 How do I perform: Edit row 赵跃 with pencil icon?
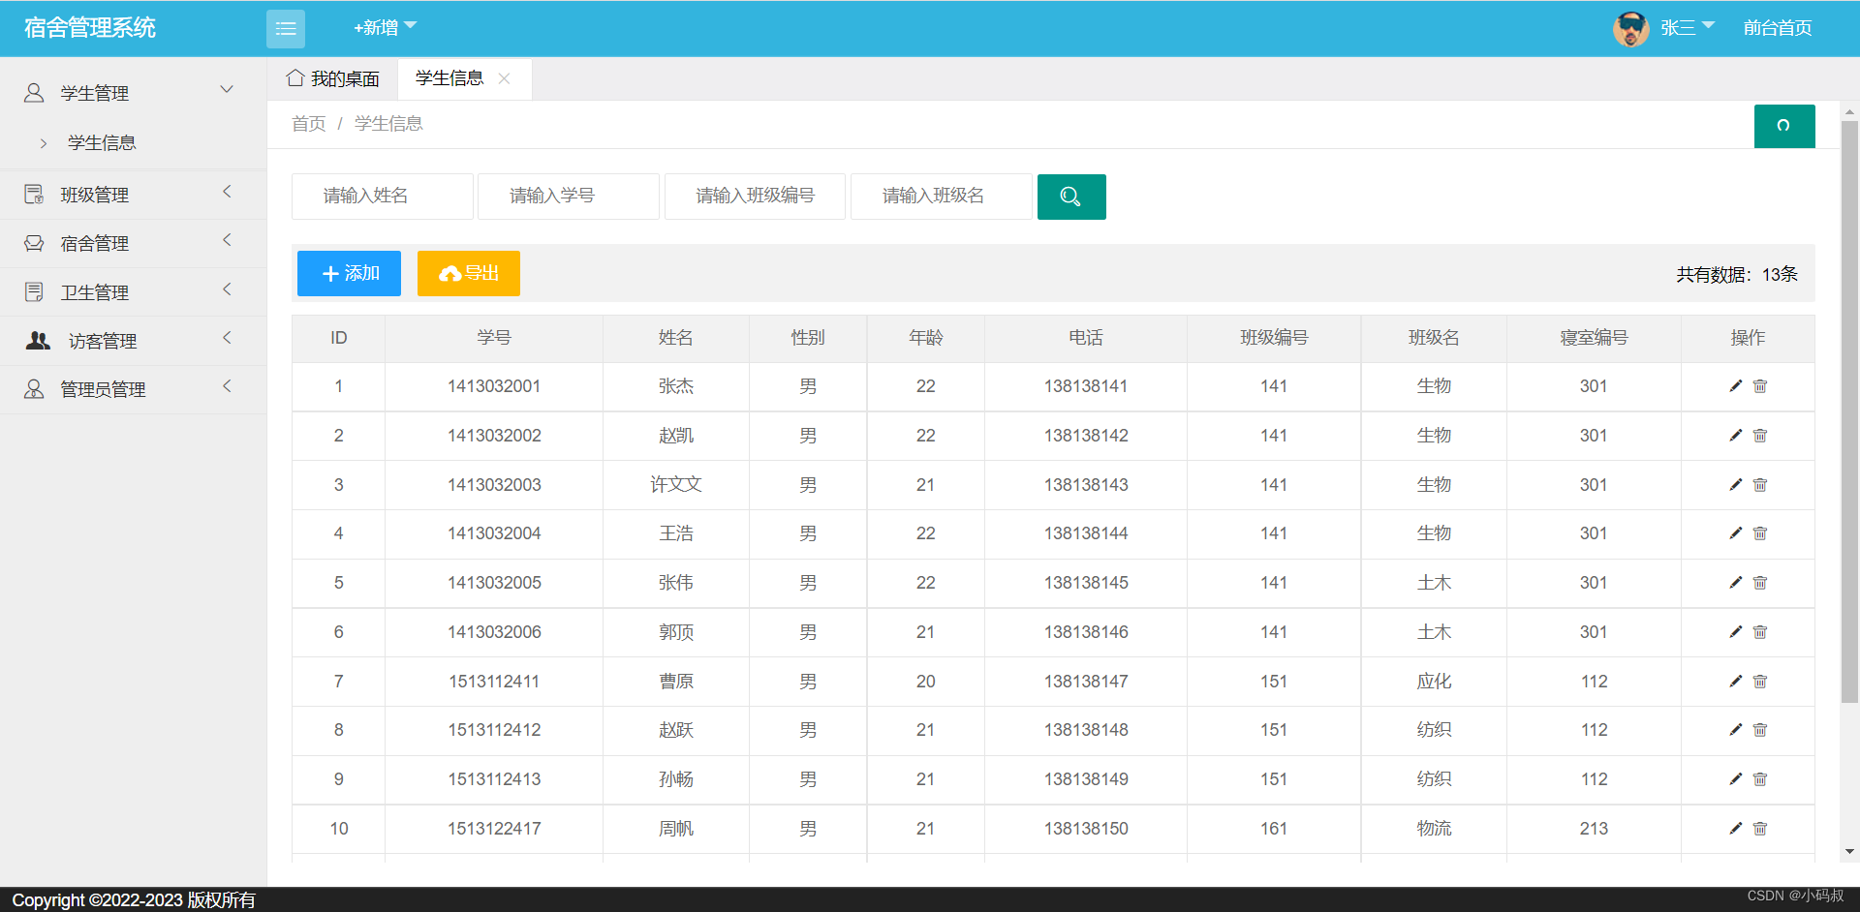click(1736, 730)
